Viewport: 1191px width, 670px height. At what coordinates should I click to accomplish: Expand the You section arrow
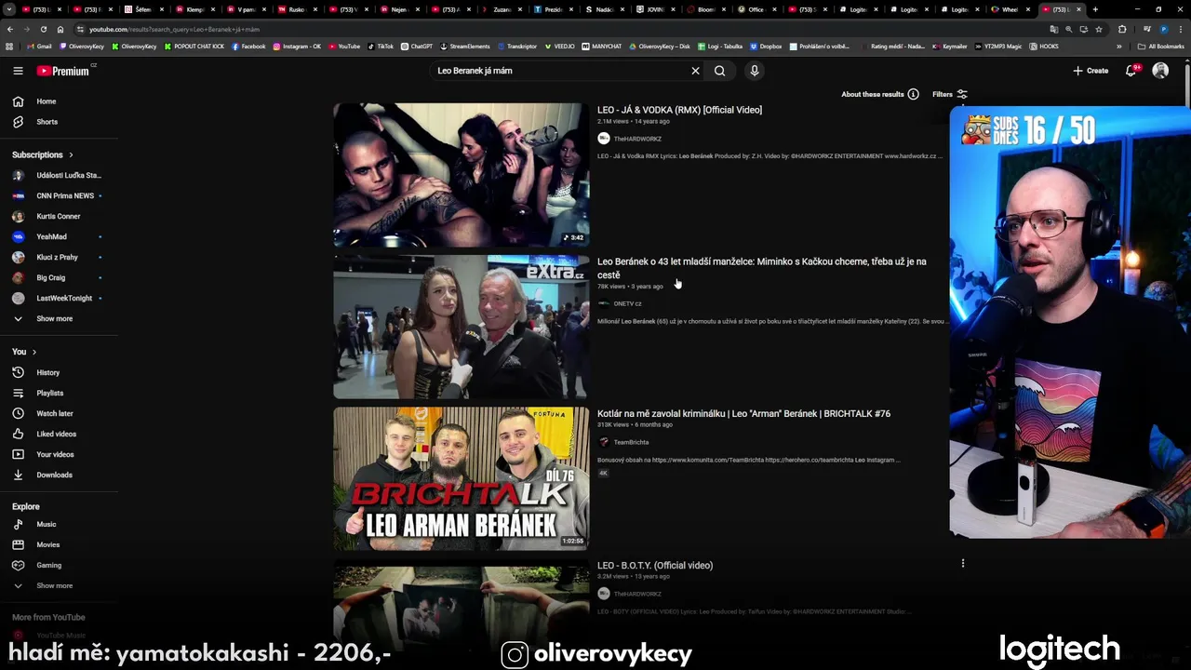[34, 352]
